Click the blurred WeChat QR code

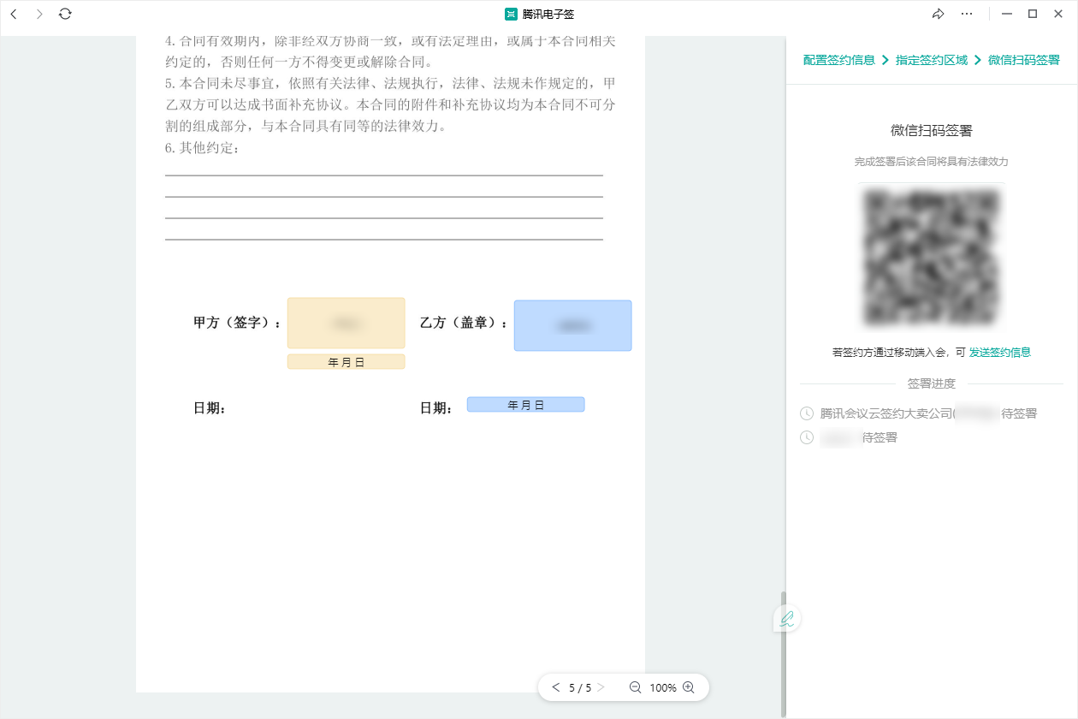pyautogui.click(x=932, y=257)
